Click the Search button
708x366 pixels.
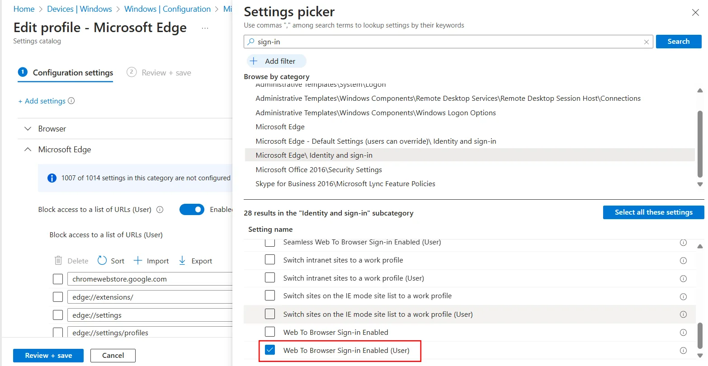tap(679, 42)
